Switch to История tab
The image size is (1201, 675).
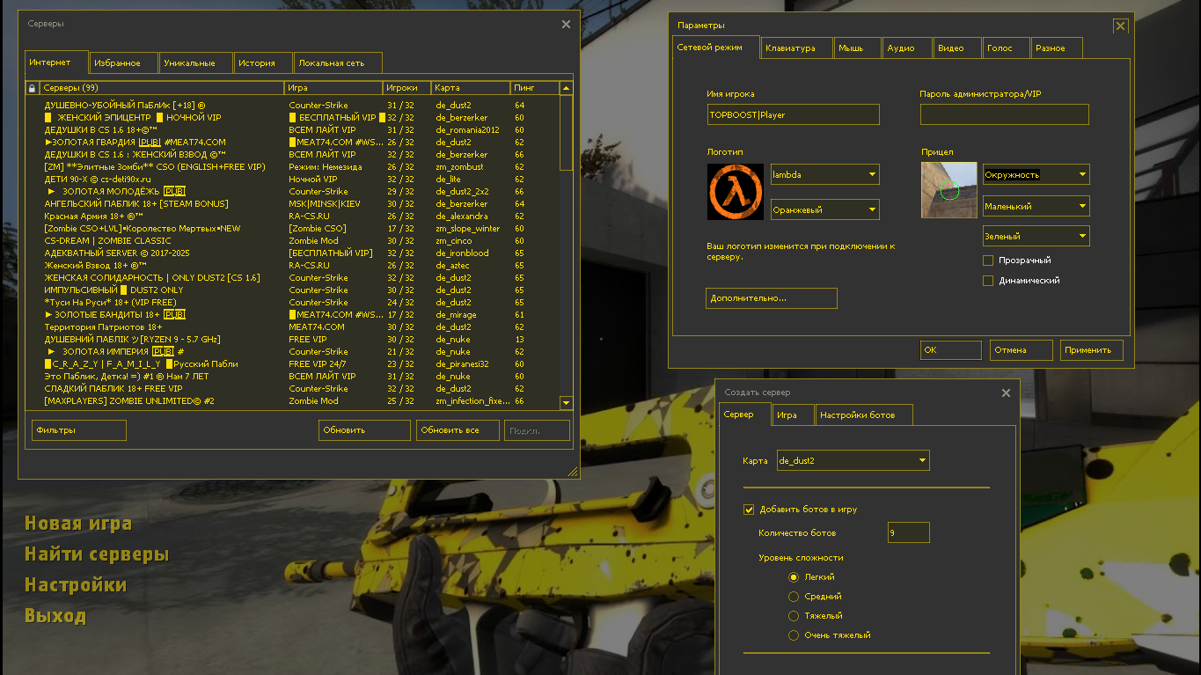263,62
